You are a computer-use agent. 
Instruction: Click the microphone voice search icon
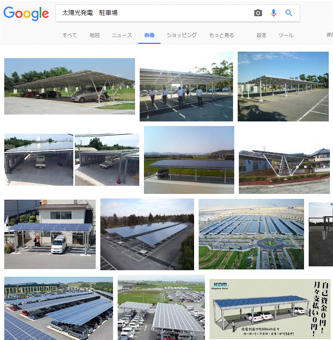coord(274,13)
